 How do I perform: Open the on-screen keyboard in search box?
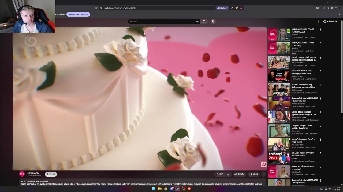click(197, 22)
